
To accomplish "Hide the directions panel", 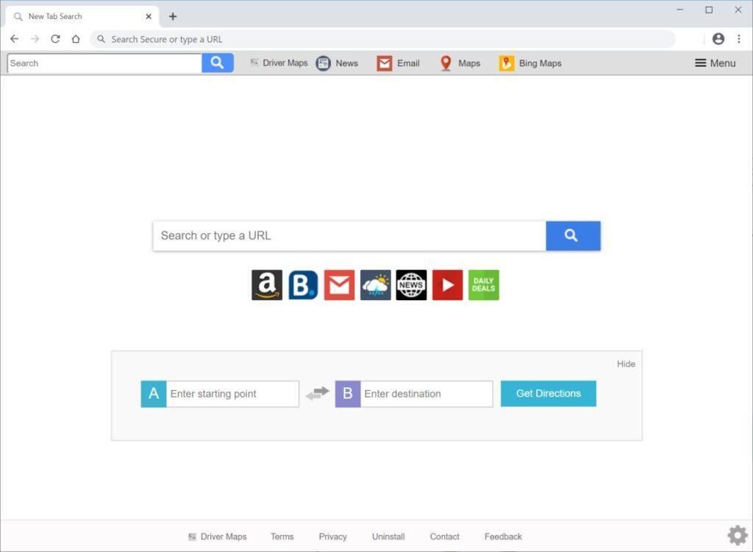I will tap(626, 364).
